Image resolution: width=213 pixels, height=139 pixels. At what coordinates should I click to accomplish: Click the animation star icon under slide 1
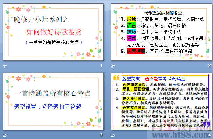click(x=5, y=66)
